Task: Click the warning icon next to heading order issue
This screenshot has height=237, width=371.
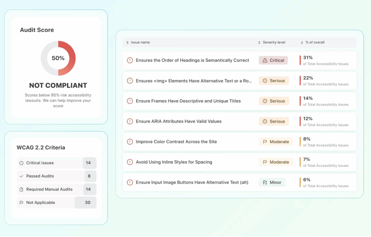Action: [130, 60]
